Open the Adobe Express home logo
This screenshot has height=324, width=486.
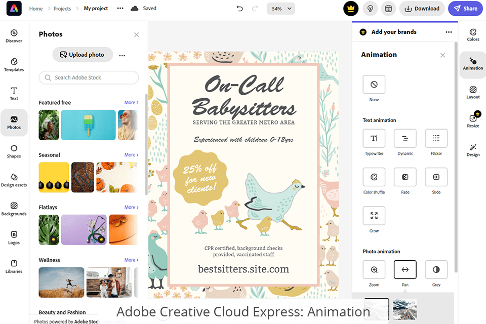click(x=14, y=9)
